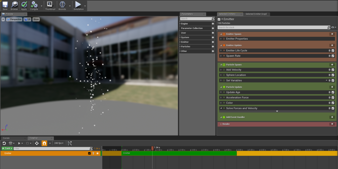Viewport: 338px width, 169px height.
Task: Add a System parameter with plus
Action: [213, 38]
